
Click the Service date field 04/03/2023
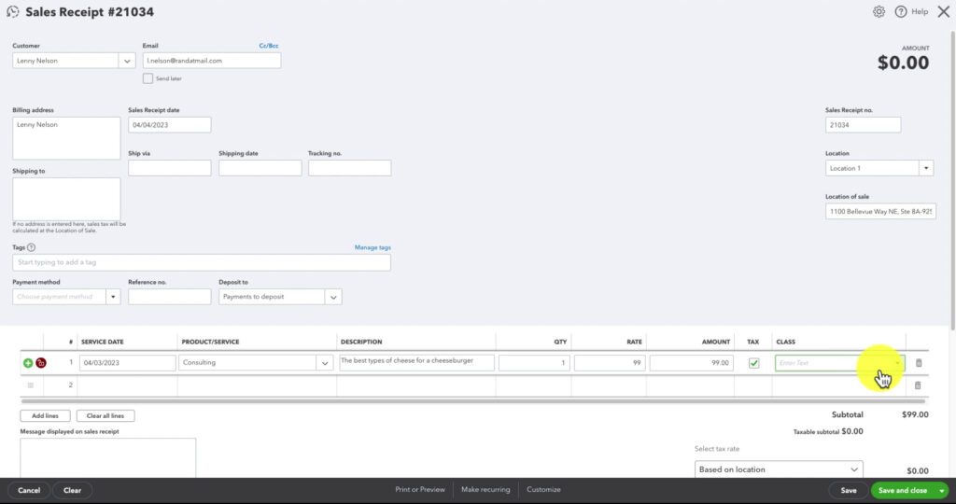[127, 363]
